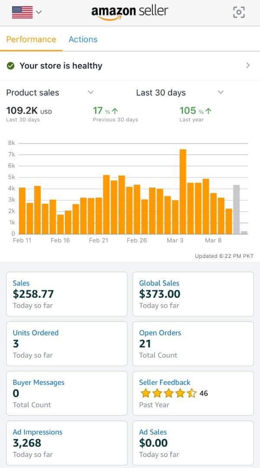This screenshot has width=260, height=468.
Task: Switch to the Performance tab
Action: [x=31, y=39]
